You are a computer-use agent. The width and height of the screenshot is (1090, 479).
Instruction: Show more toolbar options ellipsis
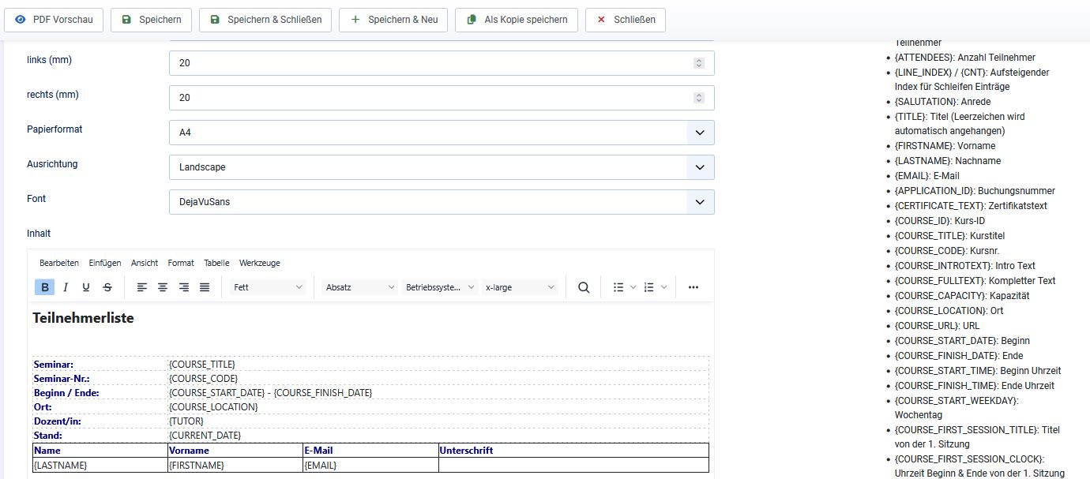[693, 287]
